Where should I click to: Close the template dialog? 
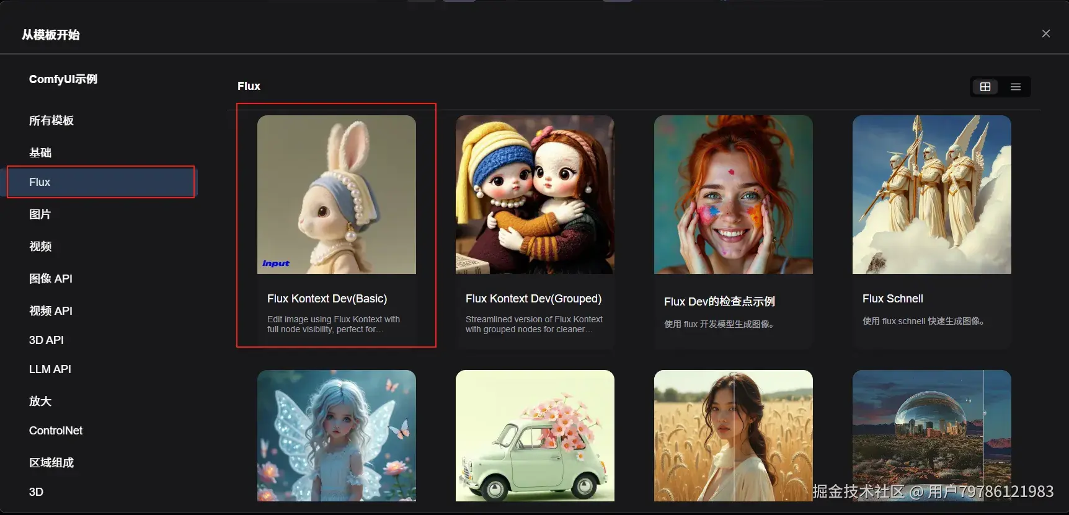click(1046, 33)
